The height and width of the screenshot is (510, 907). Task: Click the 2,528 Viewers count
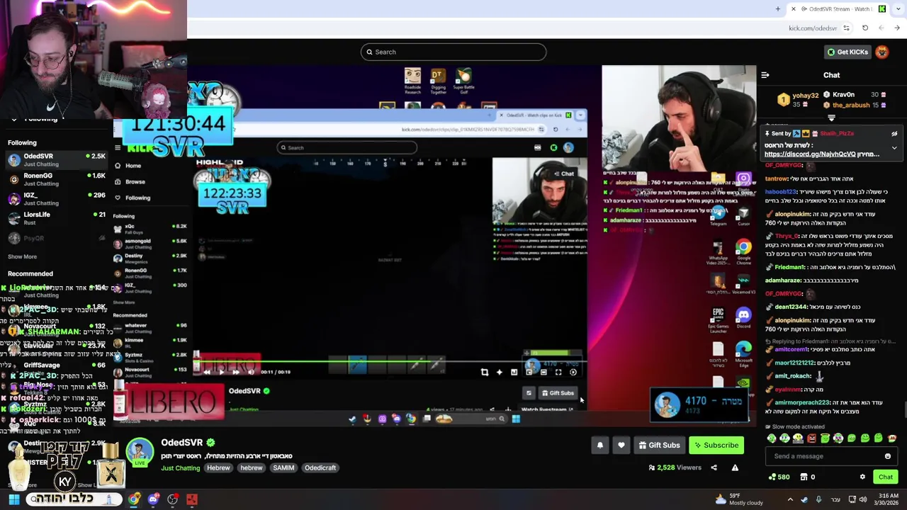(675, 467)
